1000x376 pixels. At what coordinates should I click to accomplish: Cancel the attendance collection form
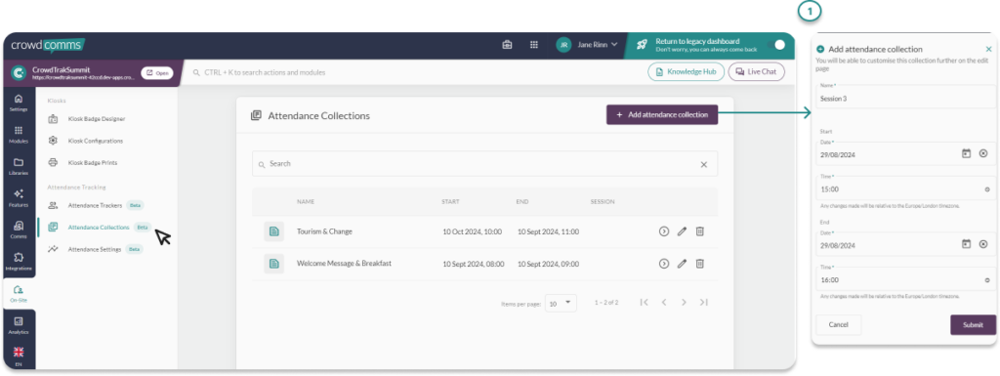[x=839, y=325]
